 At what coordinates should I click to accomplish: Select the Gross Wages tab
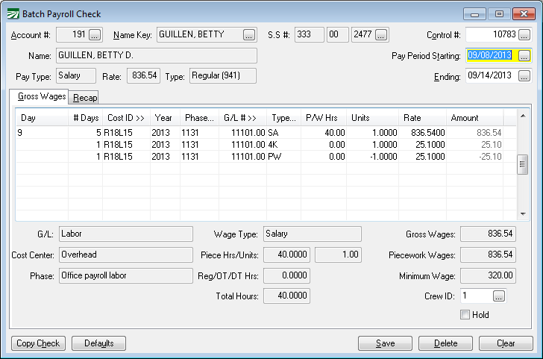39,97
